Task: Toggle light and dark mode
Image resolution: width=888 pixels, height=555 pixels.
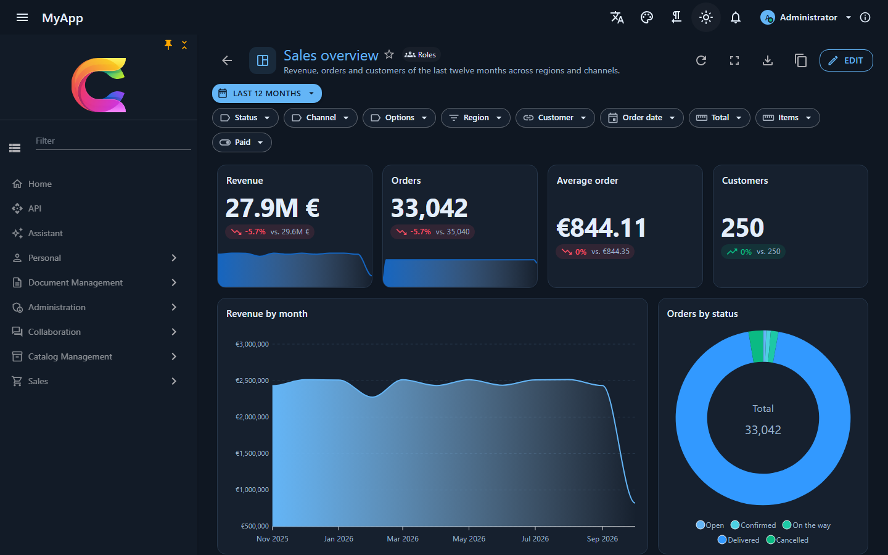Action: pyautogui.click(x=706, y=17)
